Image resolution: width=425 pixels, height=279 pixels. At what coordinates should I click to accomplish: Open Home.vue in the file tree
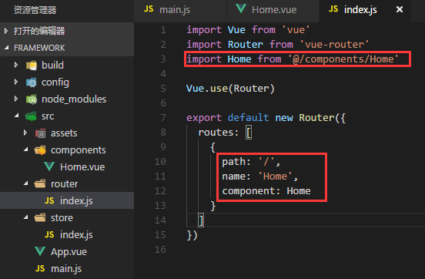82,167
